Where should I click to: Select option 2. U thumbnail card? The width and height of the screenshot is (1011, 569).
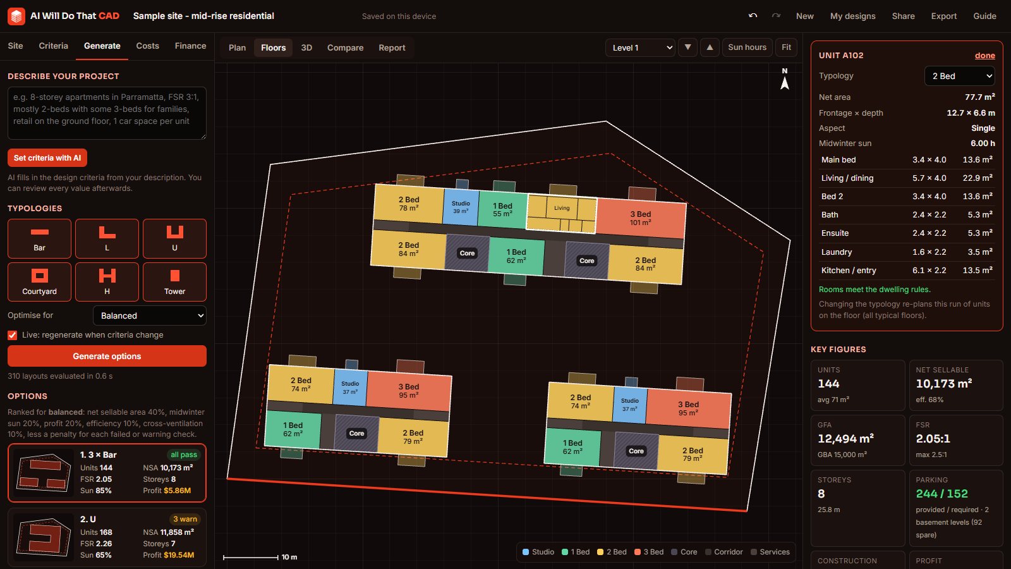coord(107,537)
